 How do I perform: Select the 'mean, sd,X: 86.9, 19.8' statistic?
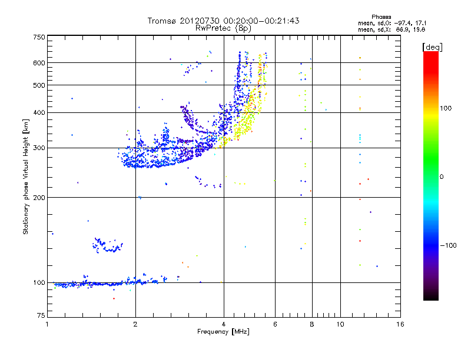pos(392,29)
